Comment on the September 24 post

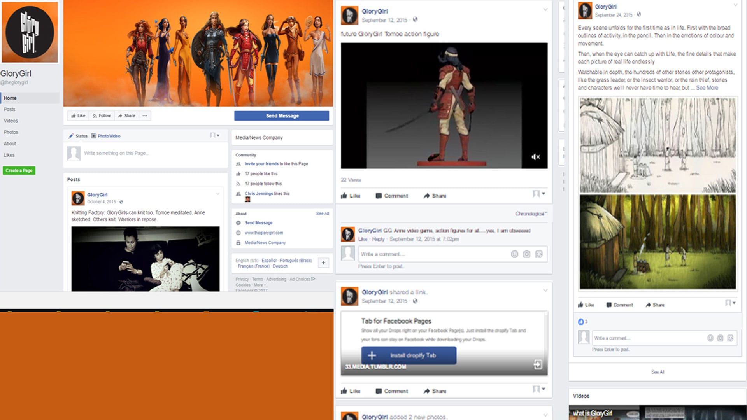pyautogui.click(x=620, y=305)
